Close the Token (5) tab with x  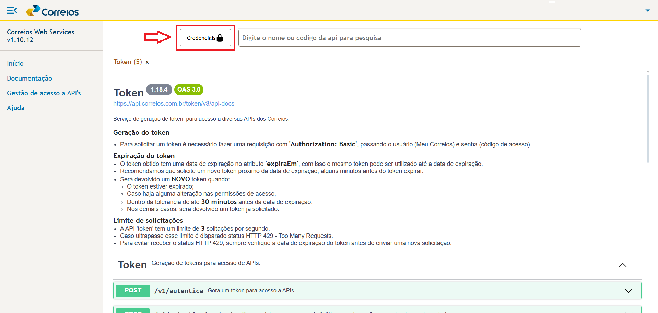tap(147, 62)
